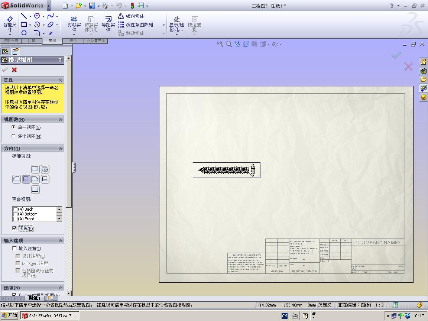Select the Point (asterisk) sketch tool
The image size is (428, 321).
(51, 33)
